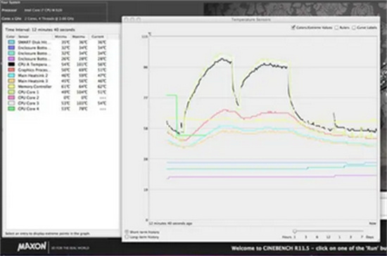Select the Long-term history radio button

pyautogui.click(x=127, y=237)
